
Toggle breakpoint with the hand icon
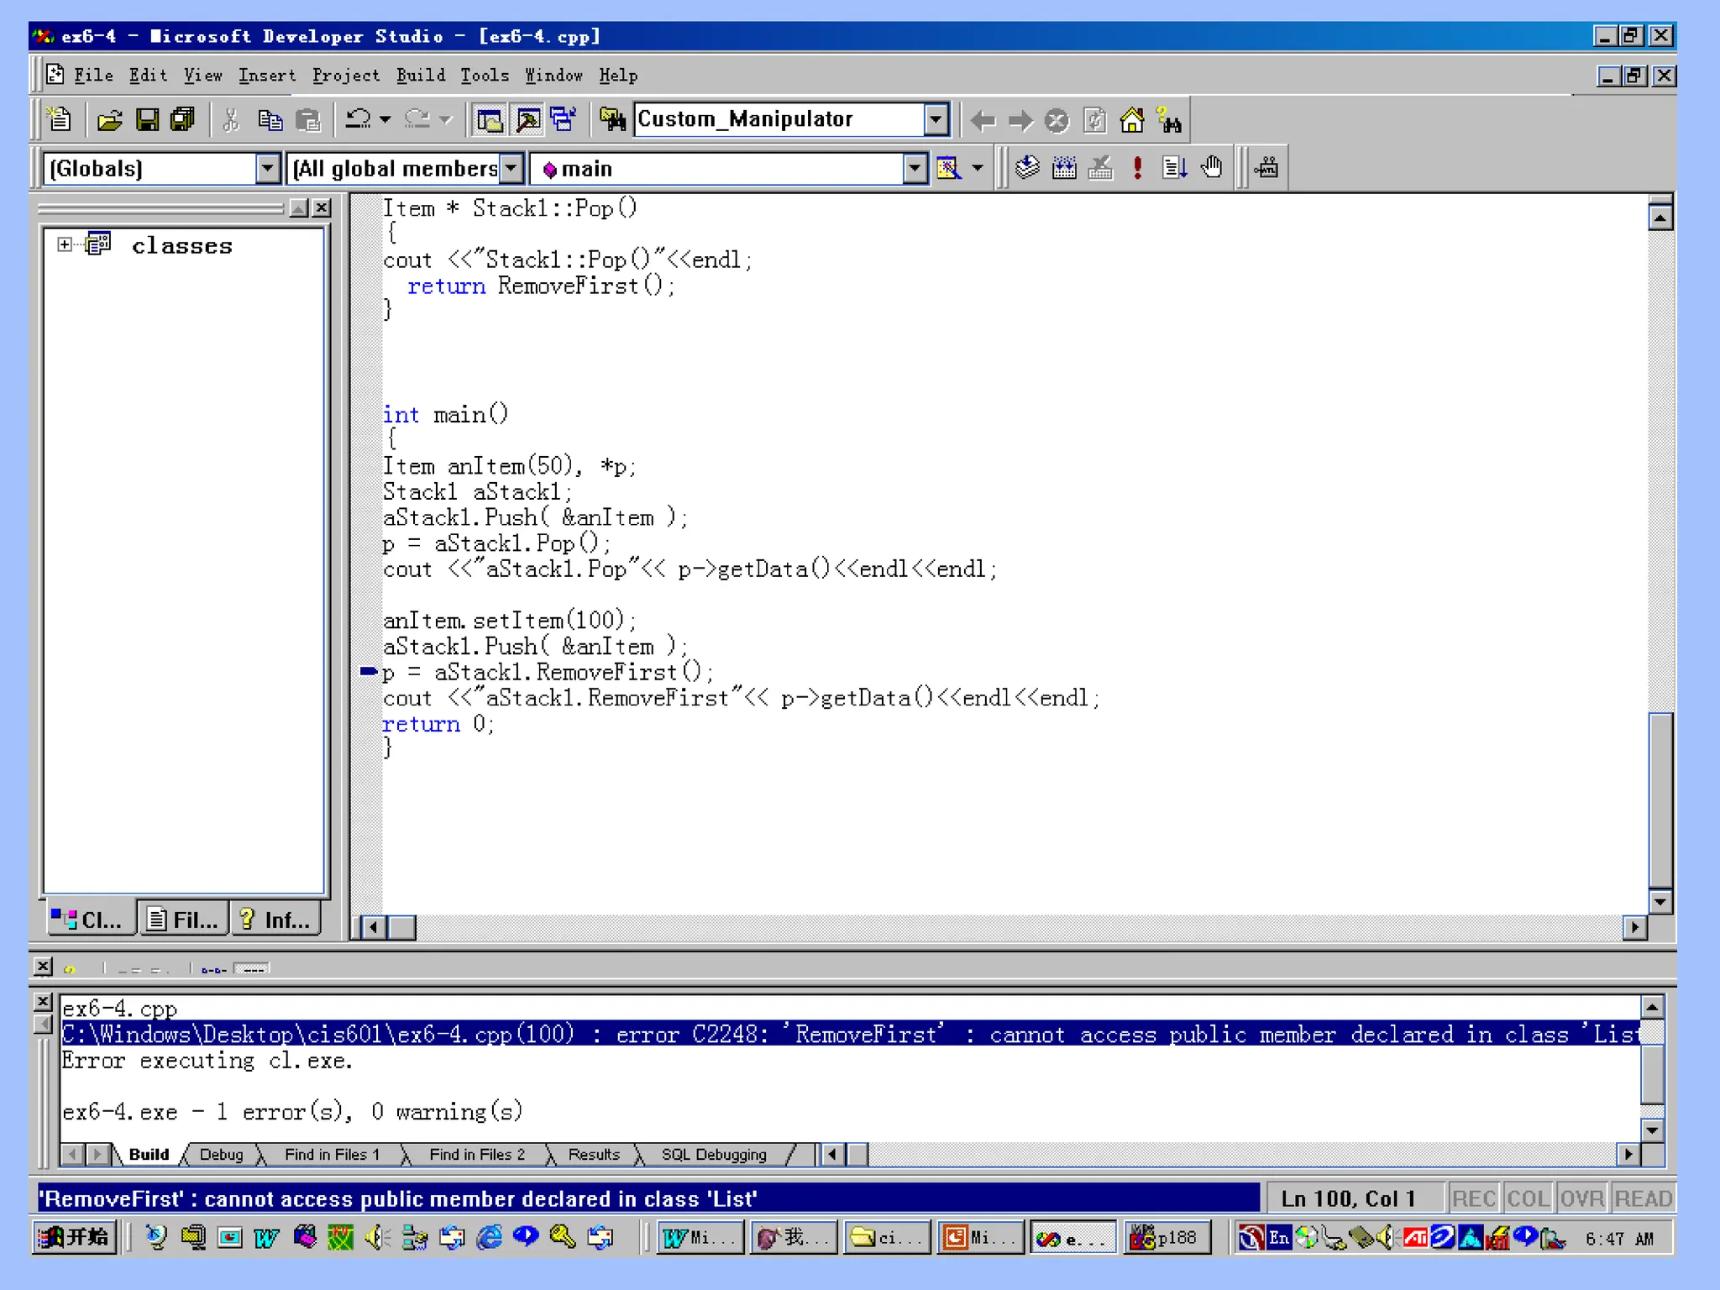1211,168
